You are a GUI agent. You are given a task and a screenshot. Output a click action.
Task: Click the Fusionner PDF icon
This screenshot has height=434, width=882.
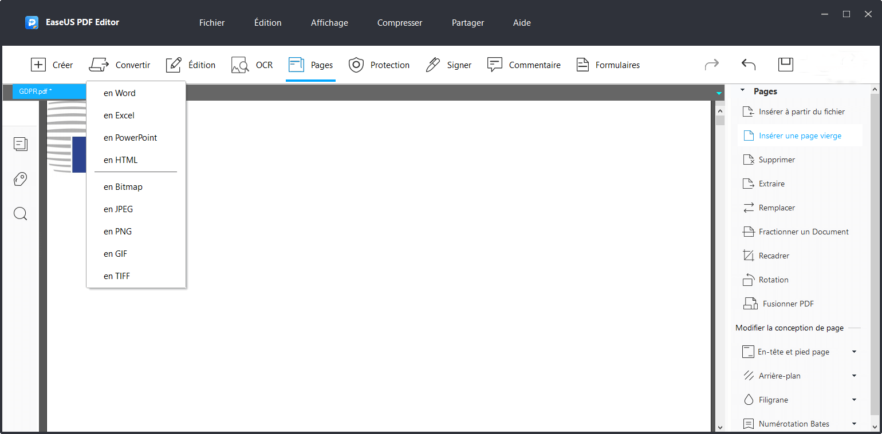pos(751,304)
